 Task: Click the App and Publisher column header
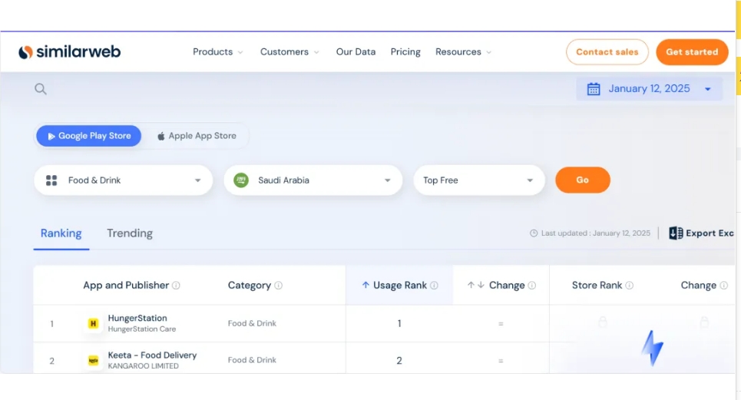126,286
